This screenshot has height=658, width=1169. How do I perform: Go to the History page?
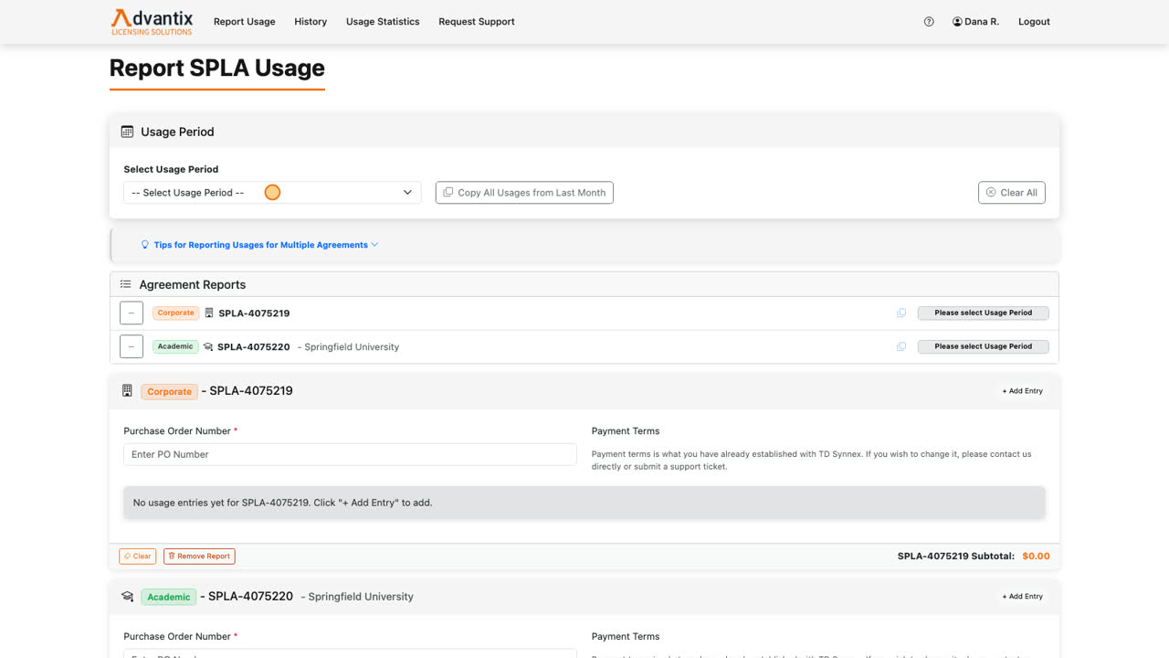(311, 22)
